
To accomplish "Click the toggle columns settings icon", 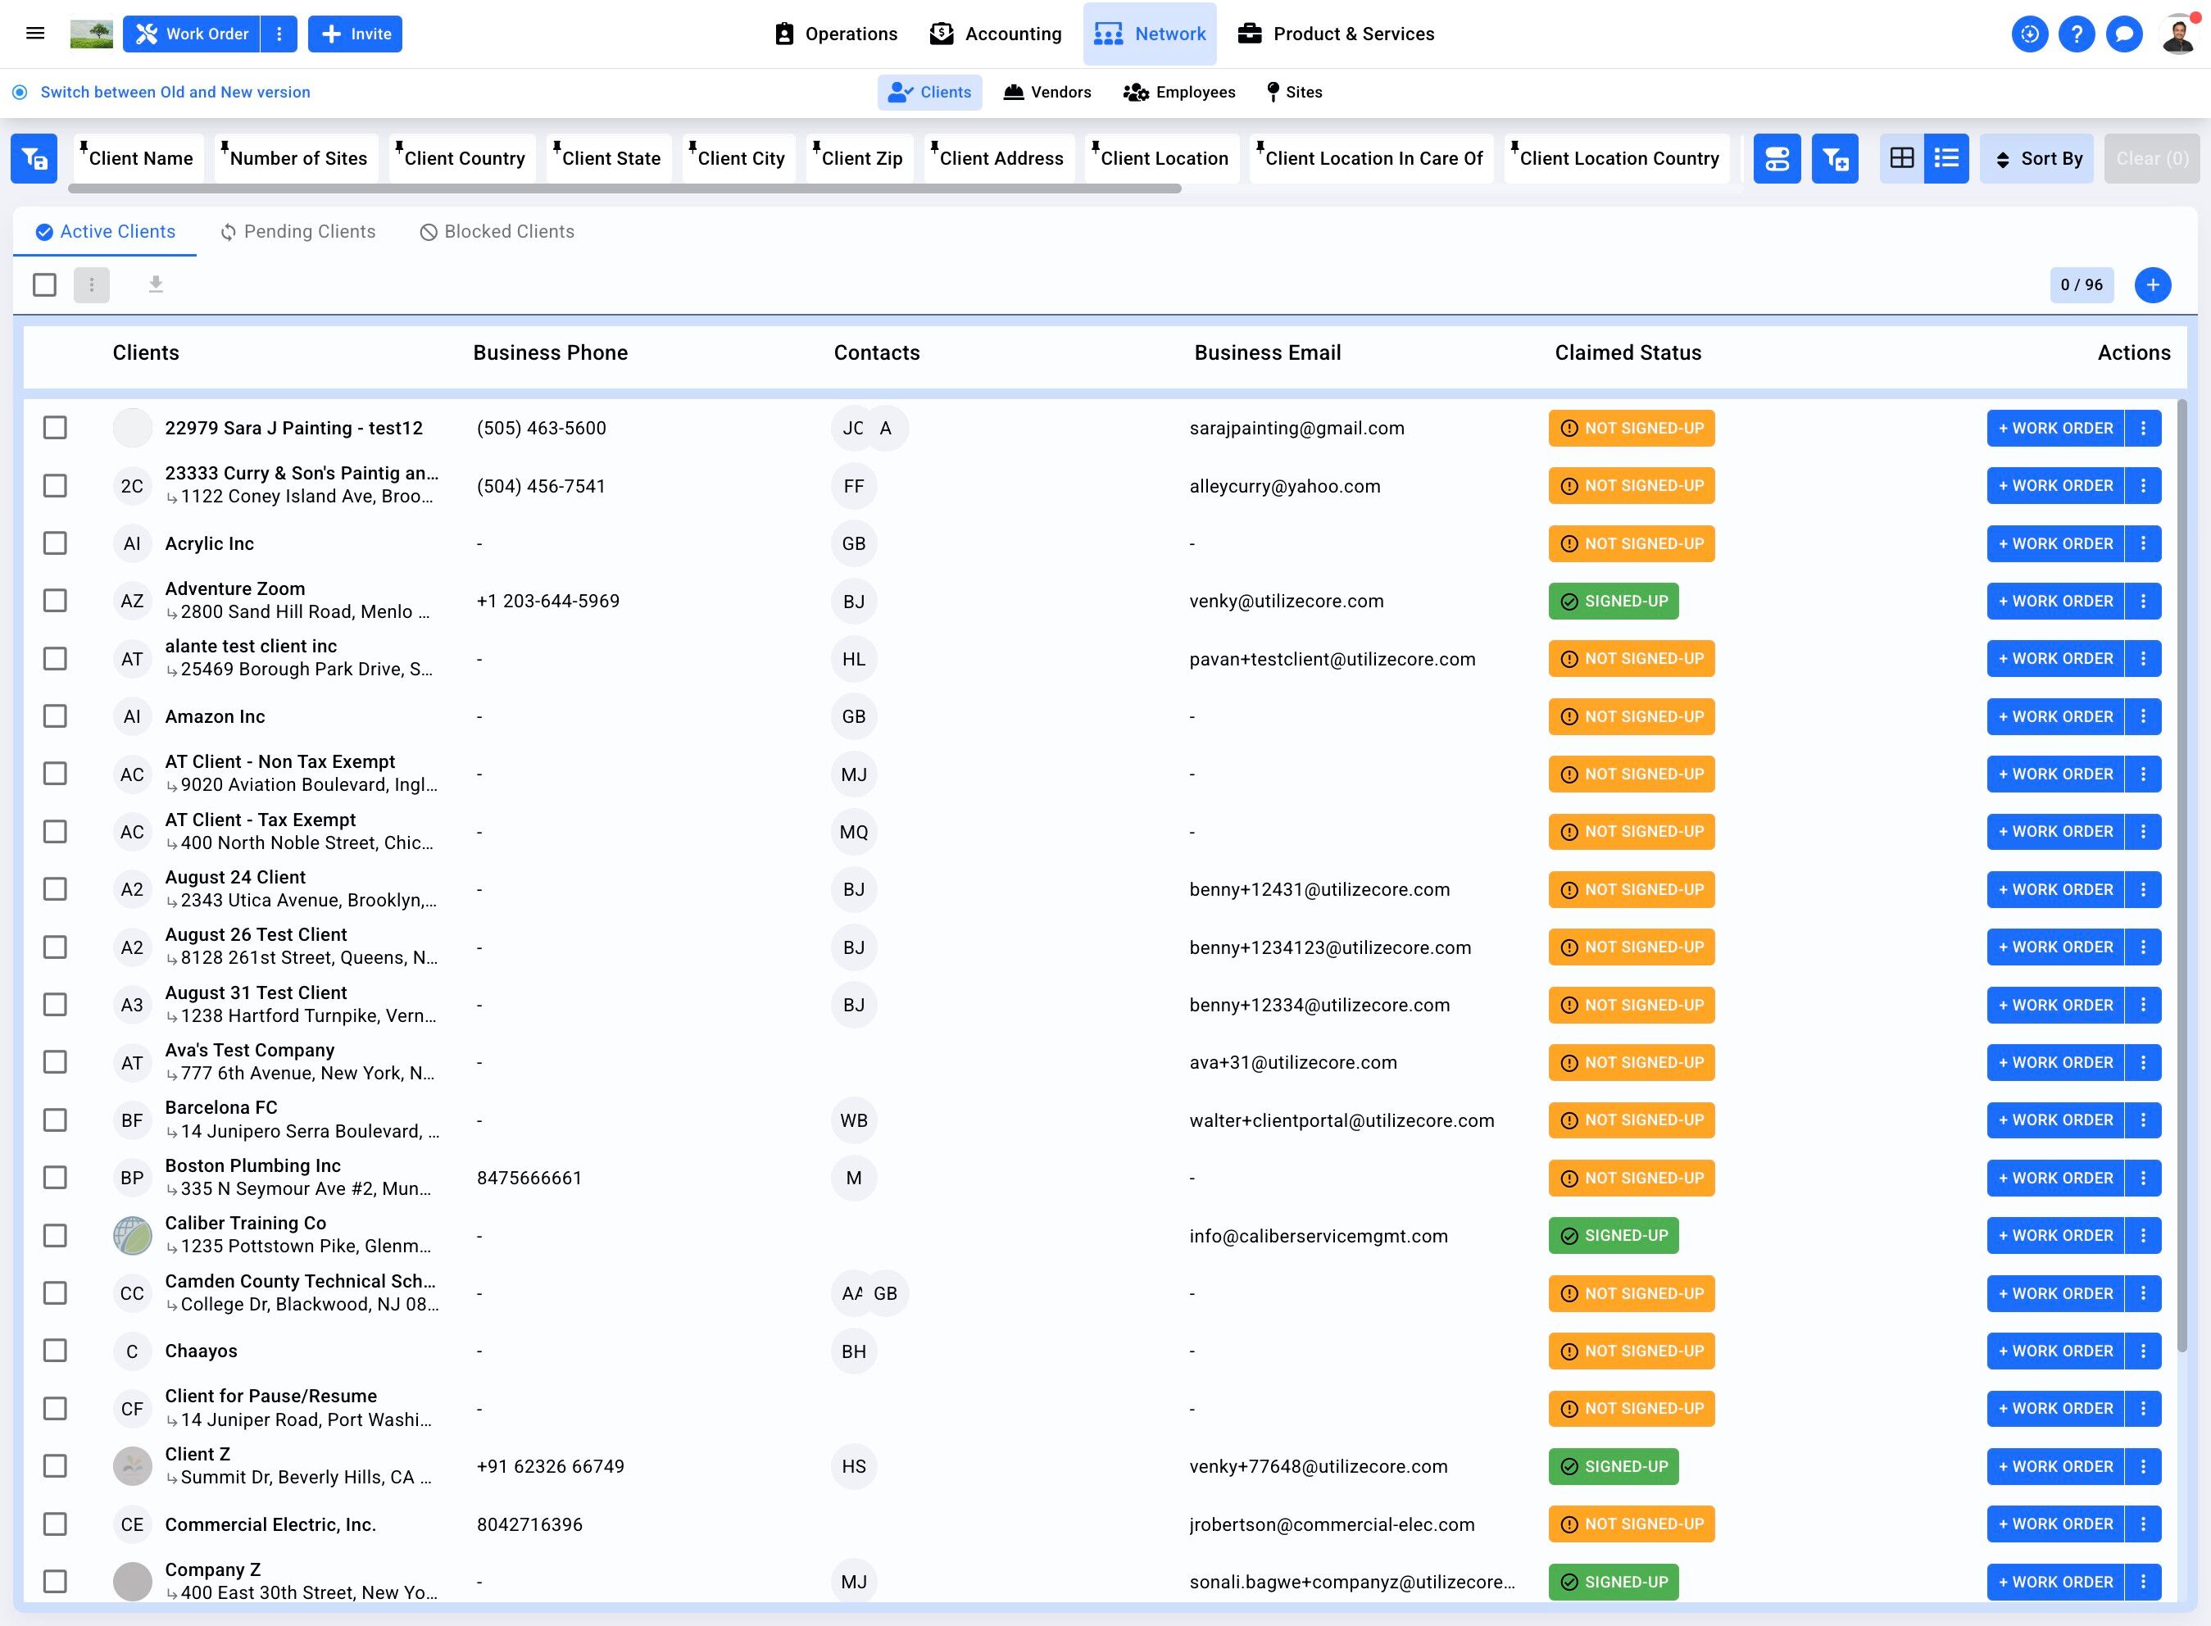I will tap(1777, 158).
